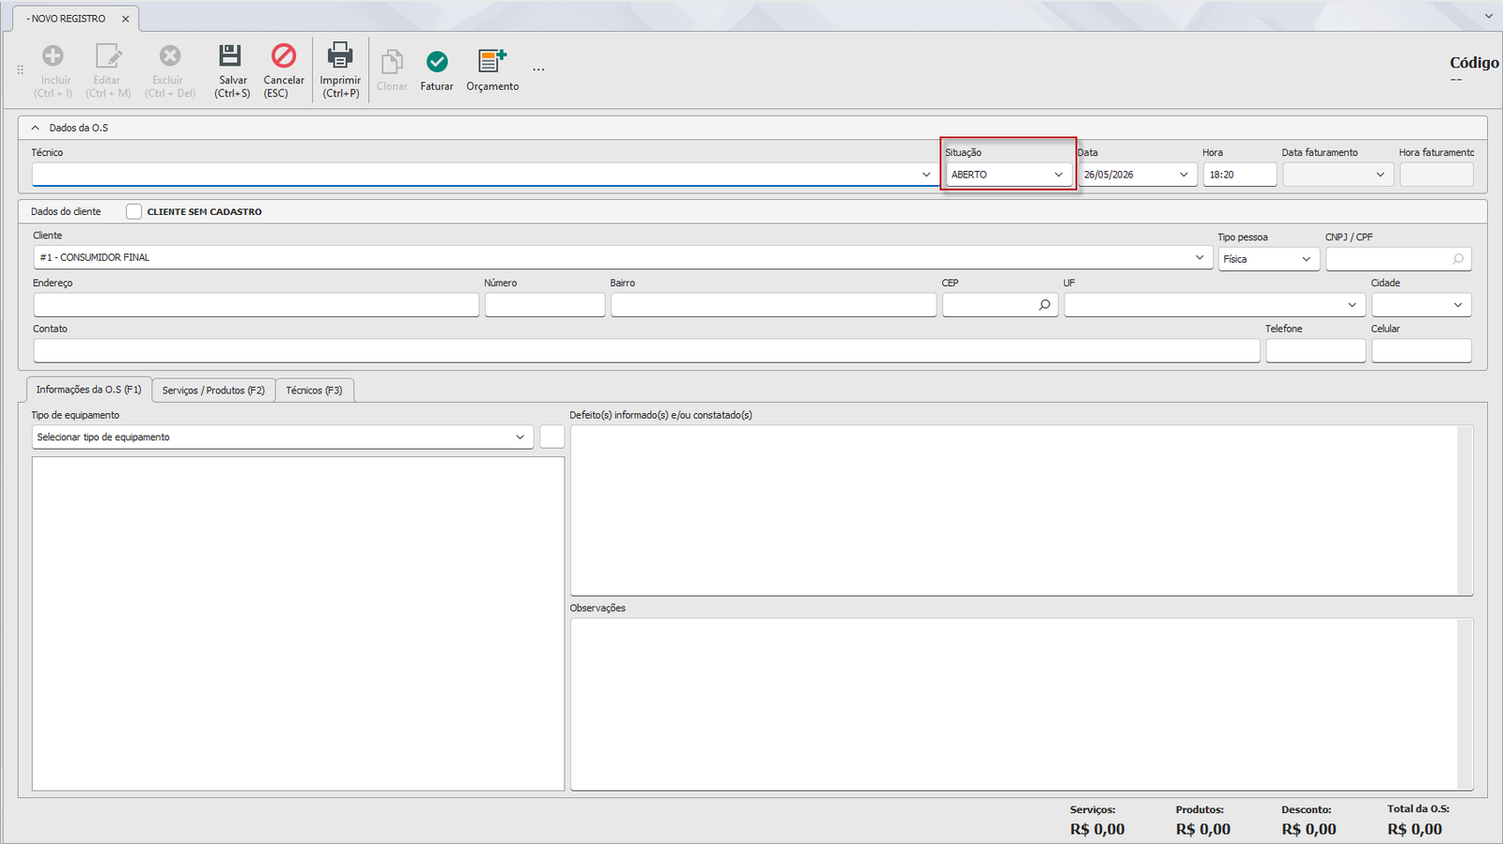Open the Técnico dropdown
This screenshot has height=844, width=1503.
926,175
